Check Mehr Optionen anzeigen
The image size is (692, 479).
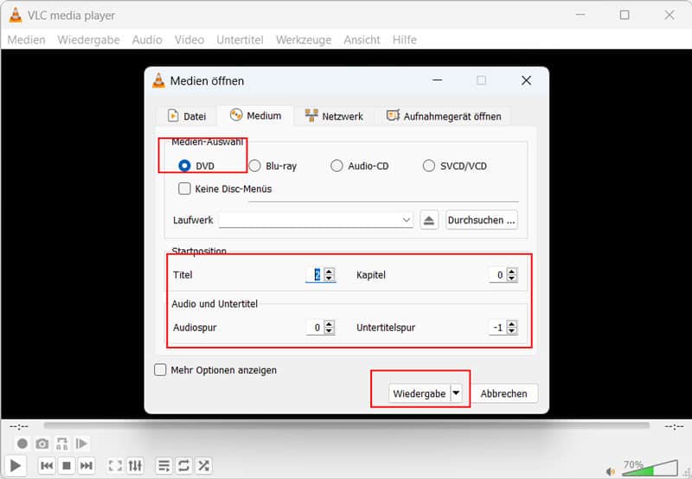pos(160,369)
